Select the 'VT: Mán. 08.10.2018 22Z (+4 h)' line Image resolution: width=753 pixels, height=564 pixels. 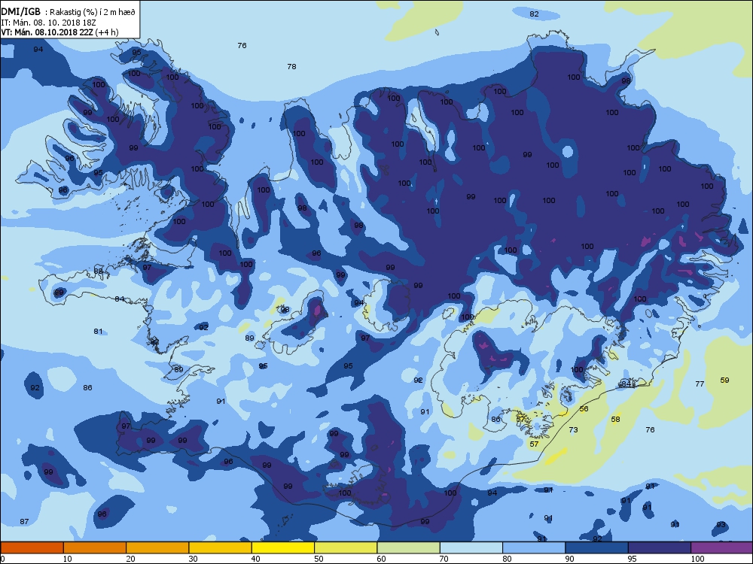coord(59,32)
